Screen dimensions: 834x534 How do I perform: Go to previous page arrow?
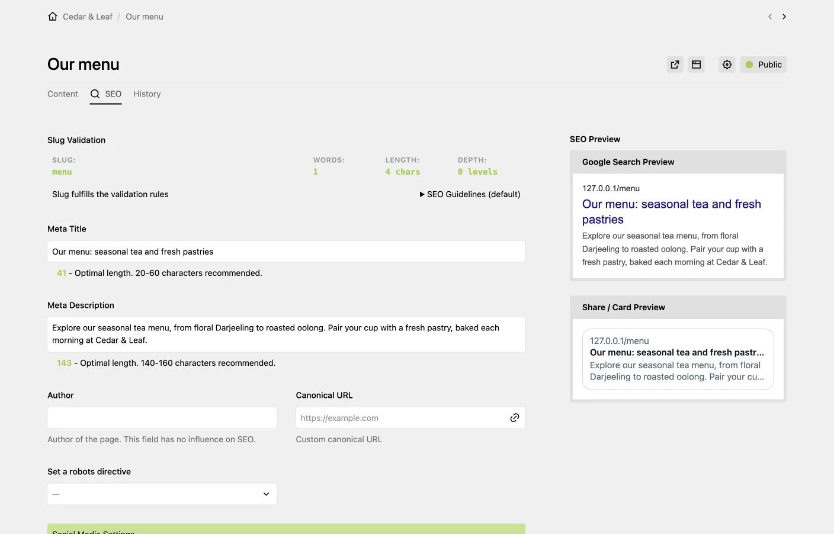coord(769,17)
